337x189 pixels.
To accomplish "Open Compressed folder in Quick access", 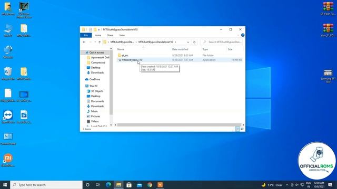I will tap(96, 62).
